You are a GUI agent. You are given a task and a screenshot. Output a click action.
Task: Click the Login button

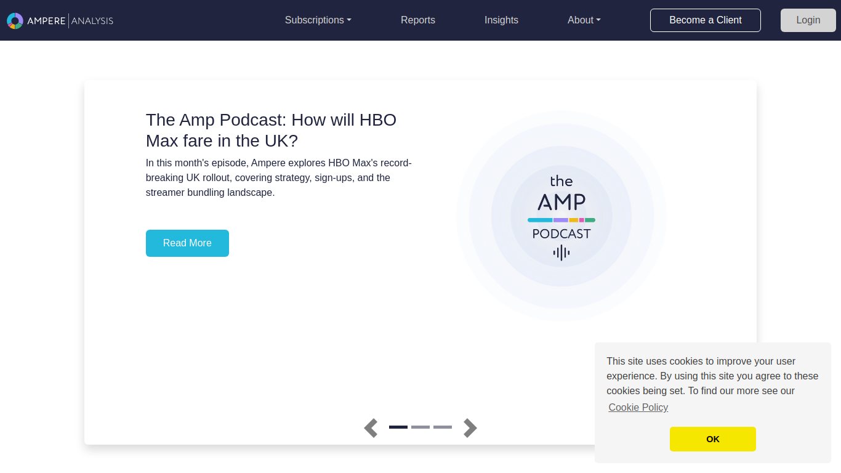(808, 20)
